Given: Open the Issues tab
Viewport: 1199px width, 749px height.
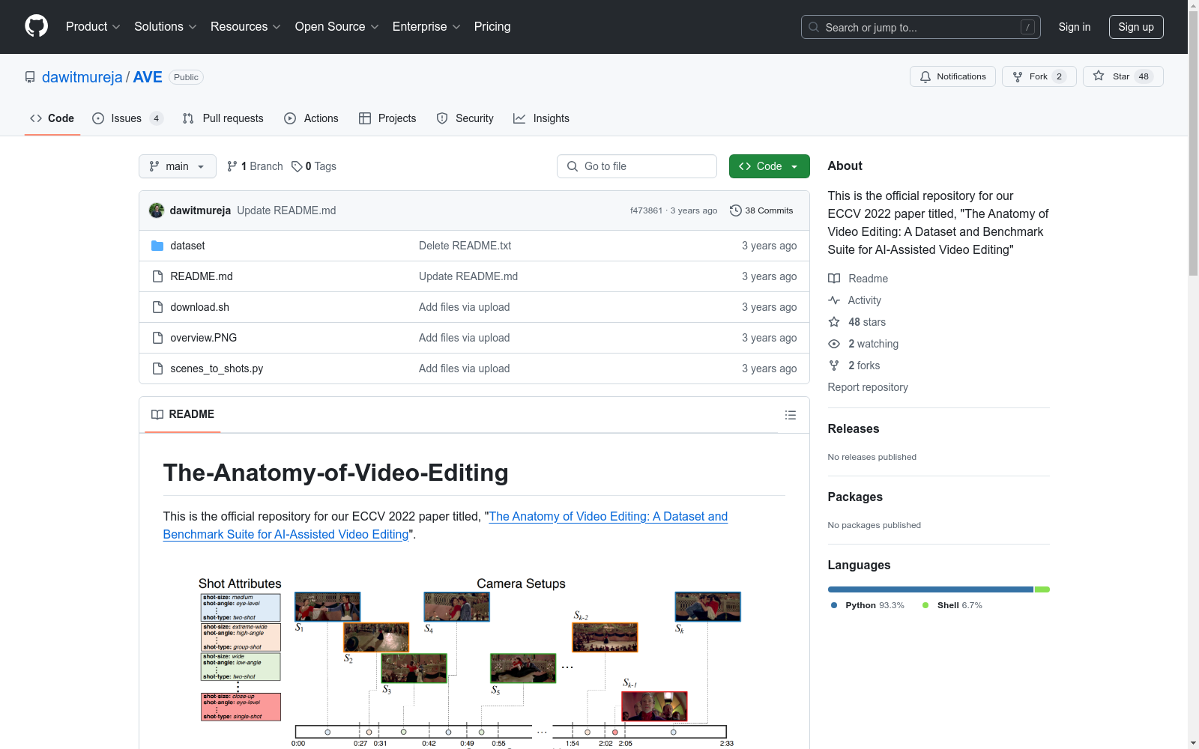Looking at the screenshot, I should click(127, 118).
